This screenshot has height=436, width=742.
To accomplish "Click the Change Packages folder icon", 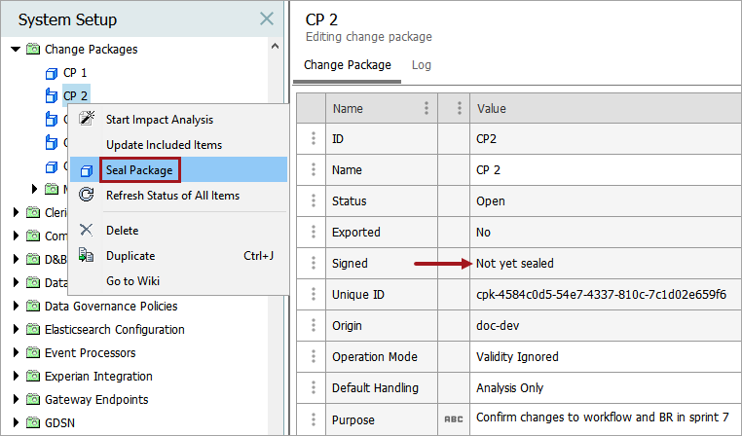I will coord(33,50).
